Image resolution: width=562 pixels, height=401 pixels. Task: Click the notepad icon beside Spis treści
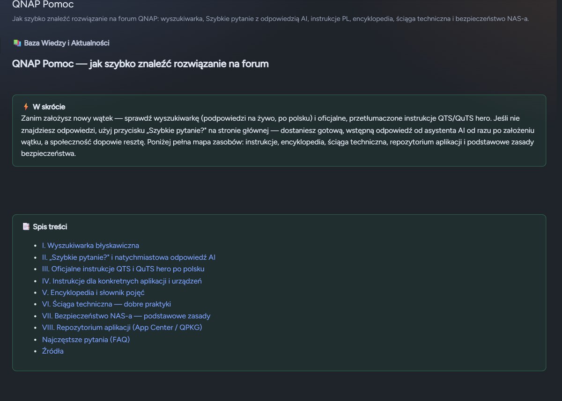point(26,226)
